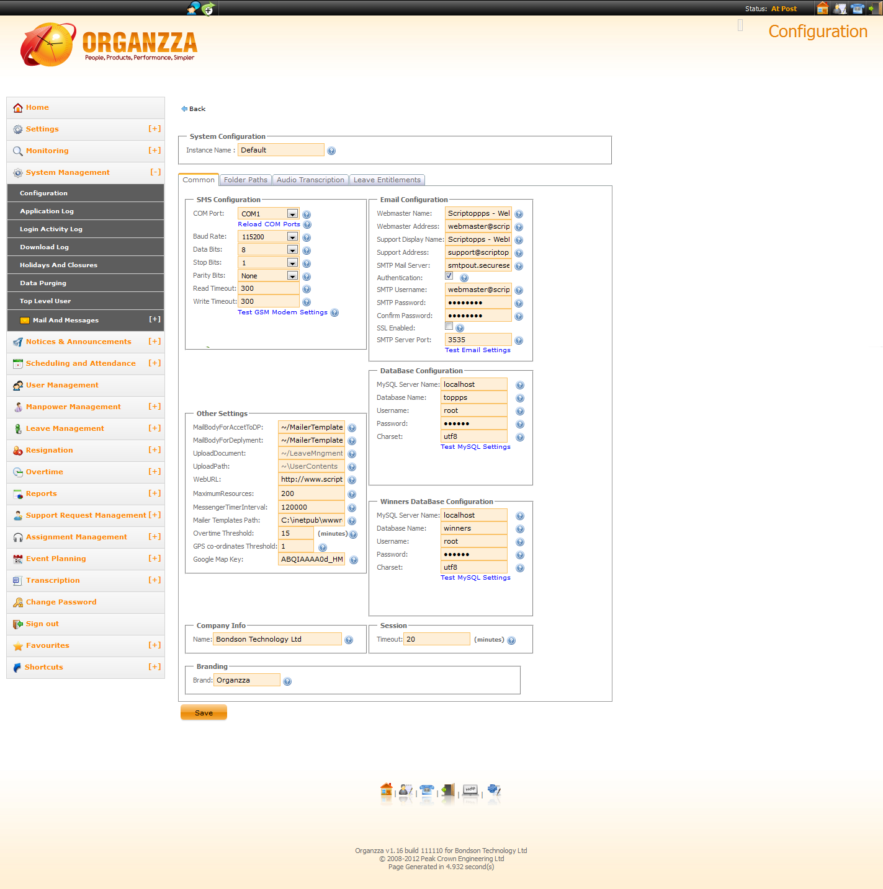Click help icon beside SMTP Mail Server

point(519,266)
